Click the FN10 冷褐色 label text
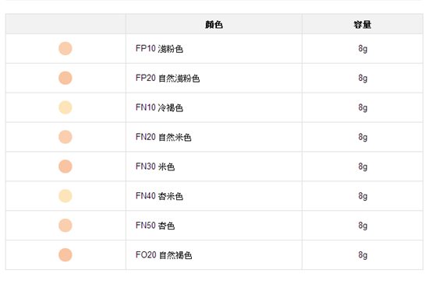Viewport: 429px width, 284px height. coord(159,107)
